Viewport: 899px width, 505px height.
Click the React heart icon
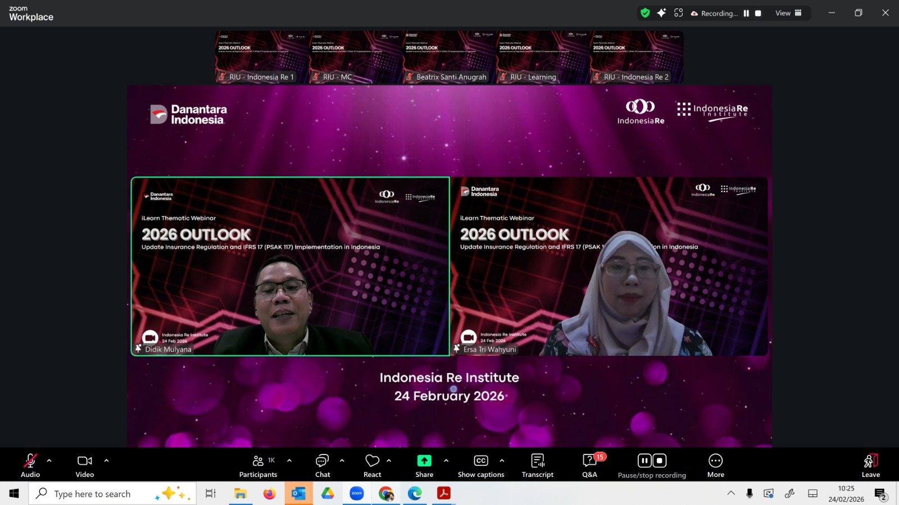pyautogui.click(x=372, y=466)
